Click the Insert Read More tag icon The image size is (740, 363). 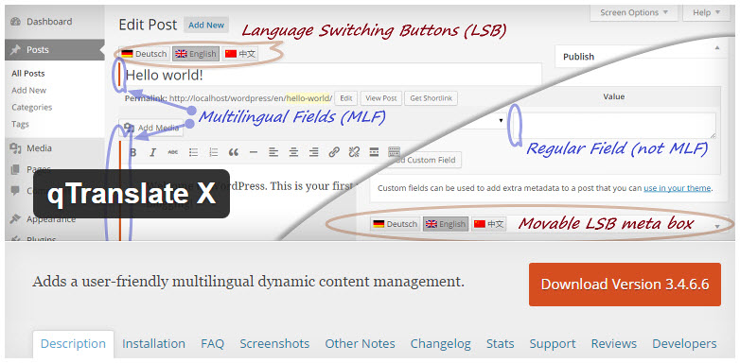pyautogui.click(x=374, y=152)
